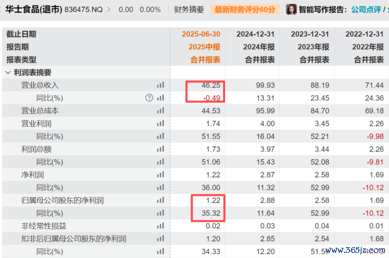Screen dimensions: 389x258
Task: Click 2024 non-recurring value 0.03
Action: coord(268,226)
